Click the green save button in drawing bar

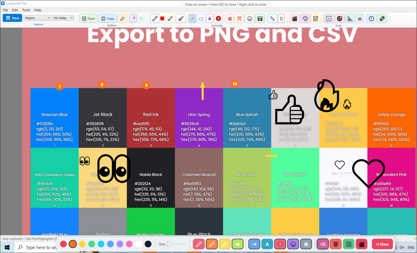(348, 244)
